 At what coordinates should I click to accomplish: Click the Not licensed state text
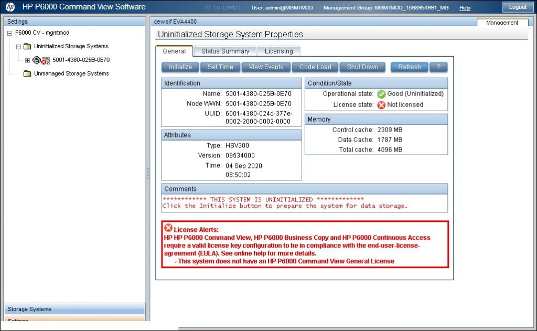405,105
